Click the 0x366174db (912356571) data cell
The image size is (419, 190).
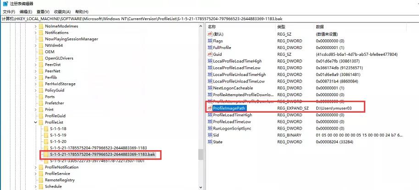339,68
